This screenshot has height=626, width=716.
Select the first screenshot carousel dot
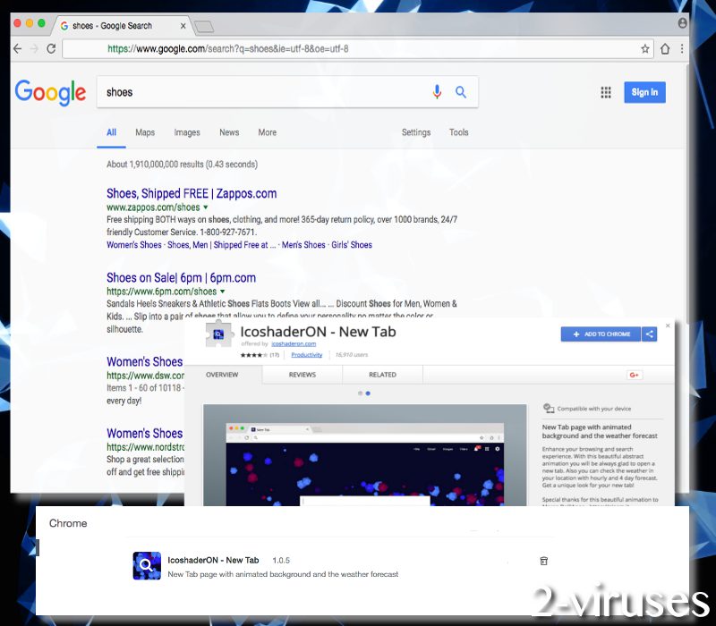(361, 393)
